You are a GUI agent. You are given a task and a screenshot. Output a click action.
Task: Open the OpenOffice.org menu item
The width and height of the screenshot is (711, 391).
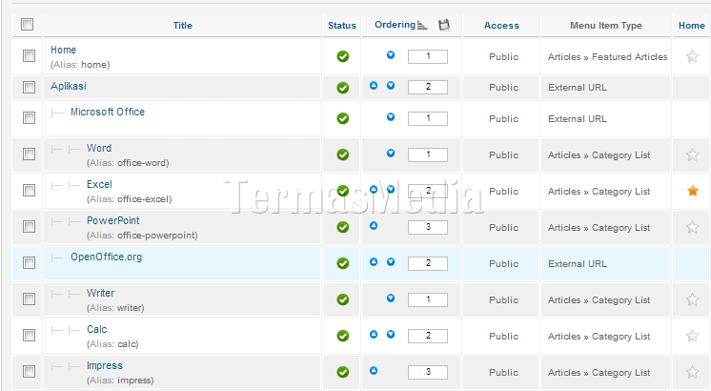pyautogui.click(x=106, y=257)
